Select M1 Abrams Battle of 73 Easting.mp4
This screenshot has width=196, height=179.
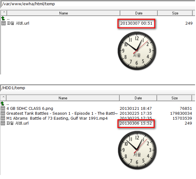coord(57,118)
